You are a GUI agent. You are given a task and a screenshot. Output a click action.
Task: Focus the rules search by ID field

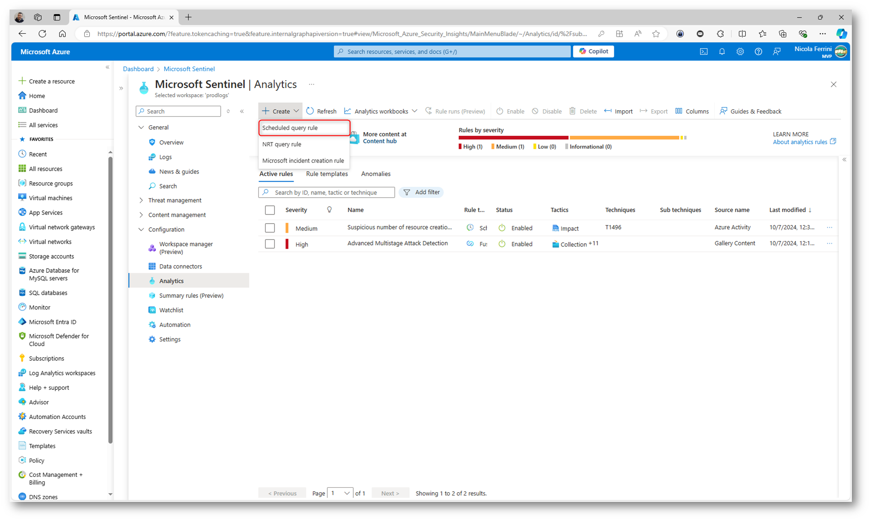[x=326, y=192]
